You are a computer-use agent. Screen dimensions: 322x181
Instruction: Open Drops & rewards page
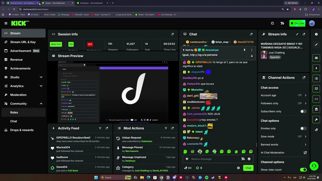click(x=23, y=130)
